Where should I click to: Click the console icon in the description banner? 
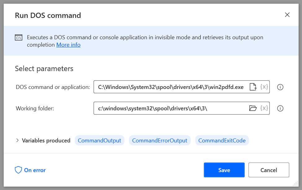pyautogui.click(x=19, y=37)
